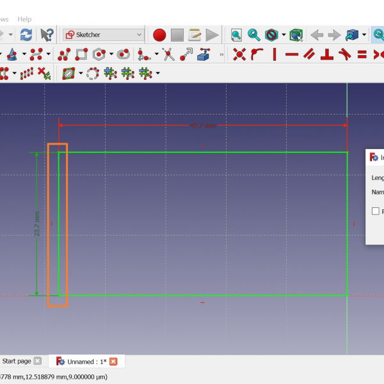This screenshot has height=384, width=384.
Task: Click the Refresh recompute icon
Action: [26, 35]
